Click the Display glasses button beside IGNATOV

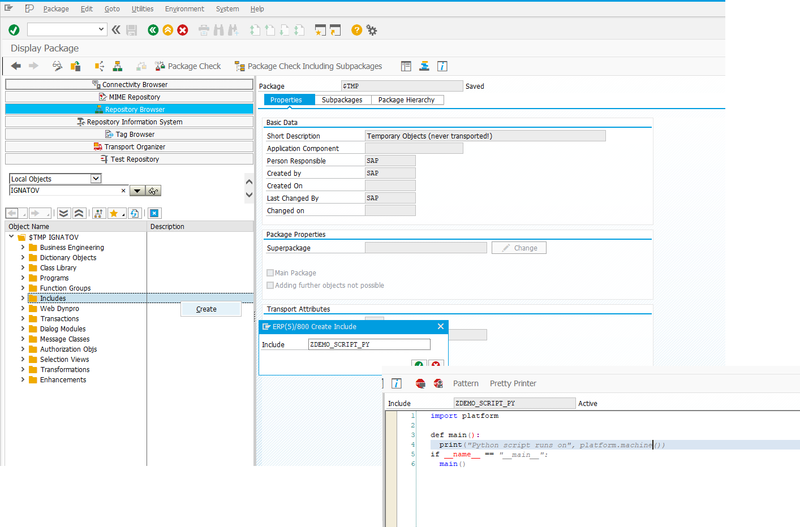[x=153, y=191]
